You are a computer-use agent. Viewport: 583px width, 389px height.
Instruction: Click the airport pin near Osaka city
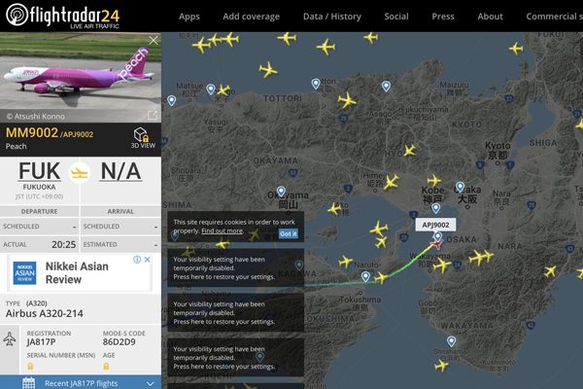(460, 187)
